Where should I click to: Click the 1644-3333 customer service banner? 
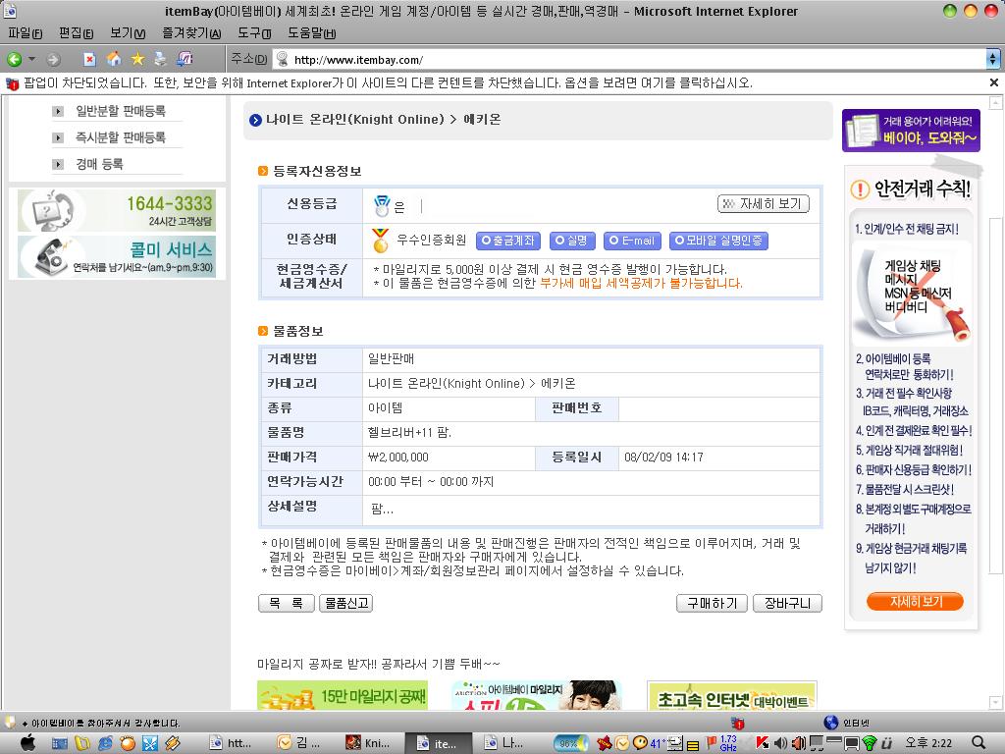pos(117,210)
